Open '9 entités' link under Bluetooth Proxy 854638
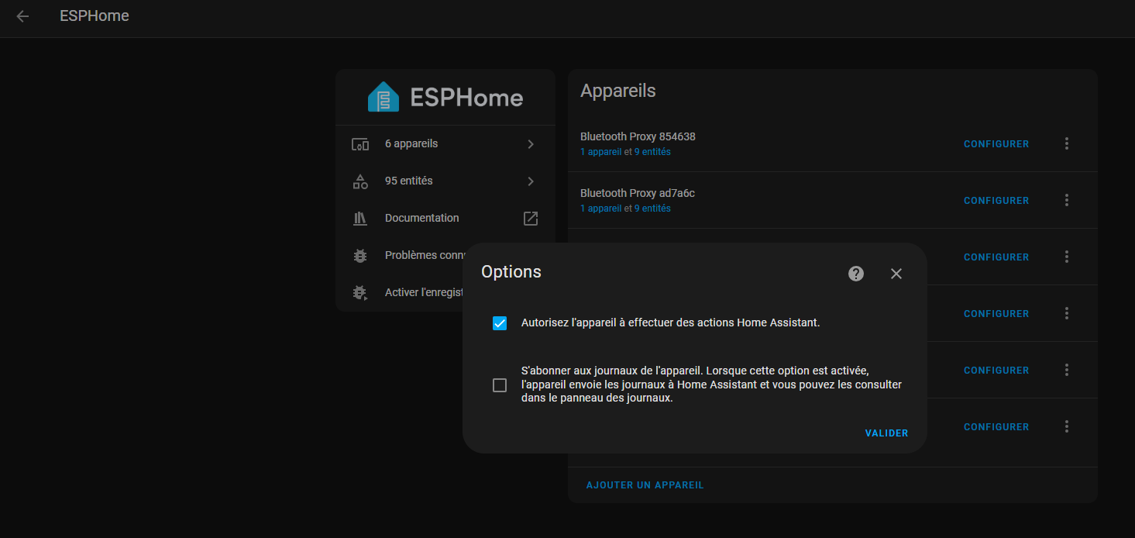Viewport: 1135px width, 538px height. point(652,152)
